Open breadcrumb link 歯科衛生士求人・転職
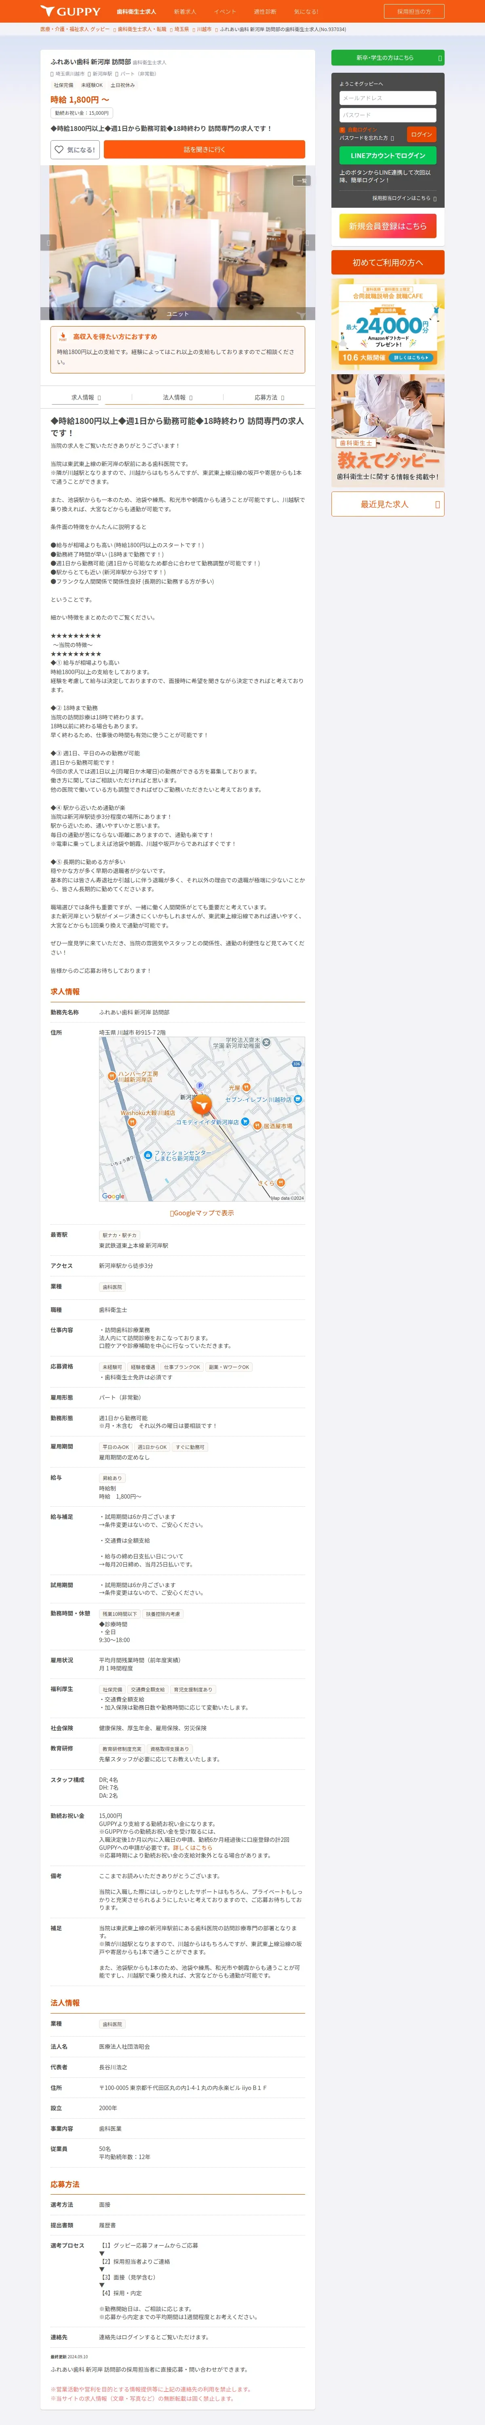This screenshot has width=485, height=2425. [x=141, y=29]
